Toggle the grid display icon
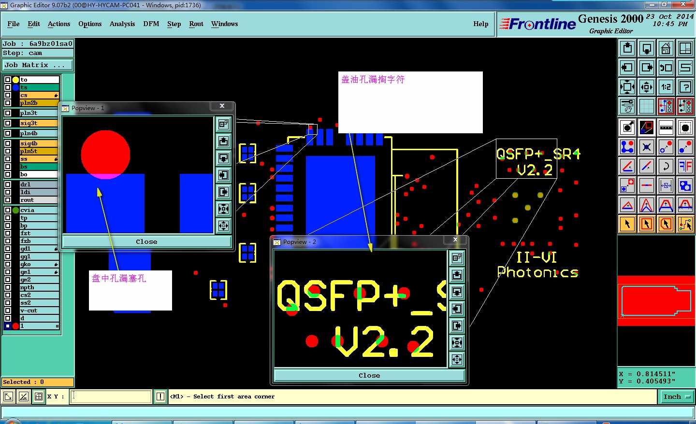Screen dimensions: 696x424 coord(647,106)
